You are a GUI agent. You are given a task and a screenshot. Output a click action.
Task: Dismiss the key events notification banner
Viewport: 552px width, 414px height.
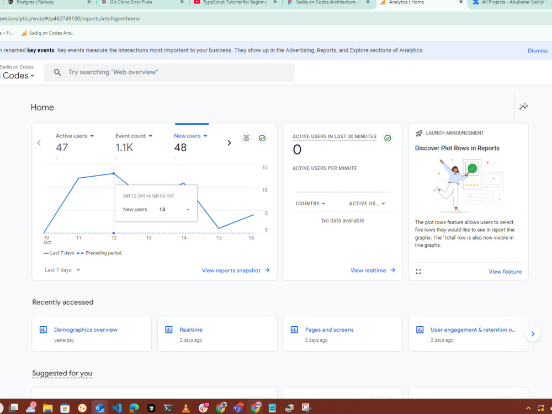click(537, 51)
